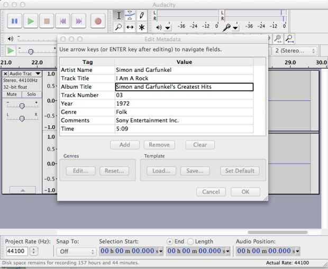Click the red Record button

click(98, 21)
